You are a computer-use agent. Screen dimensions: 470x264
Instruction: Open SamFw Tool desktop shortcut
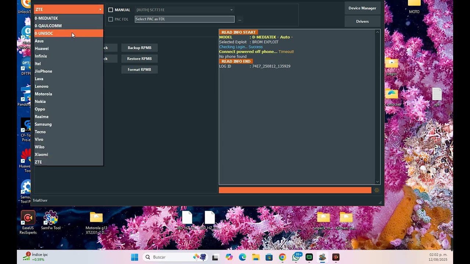pyautogui.click(x=51, y=220)
